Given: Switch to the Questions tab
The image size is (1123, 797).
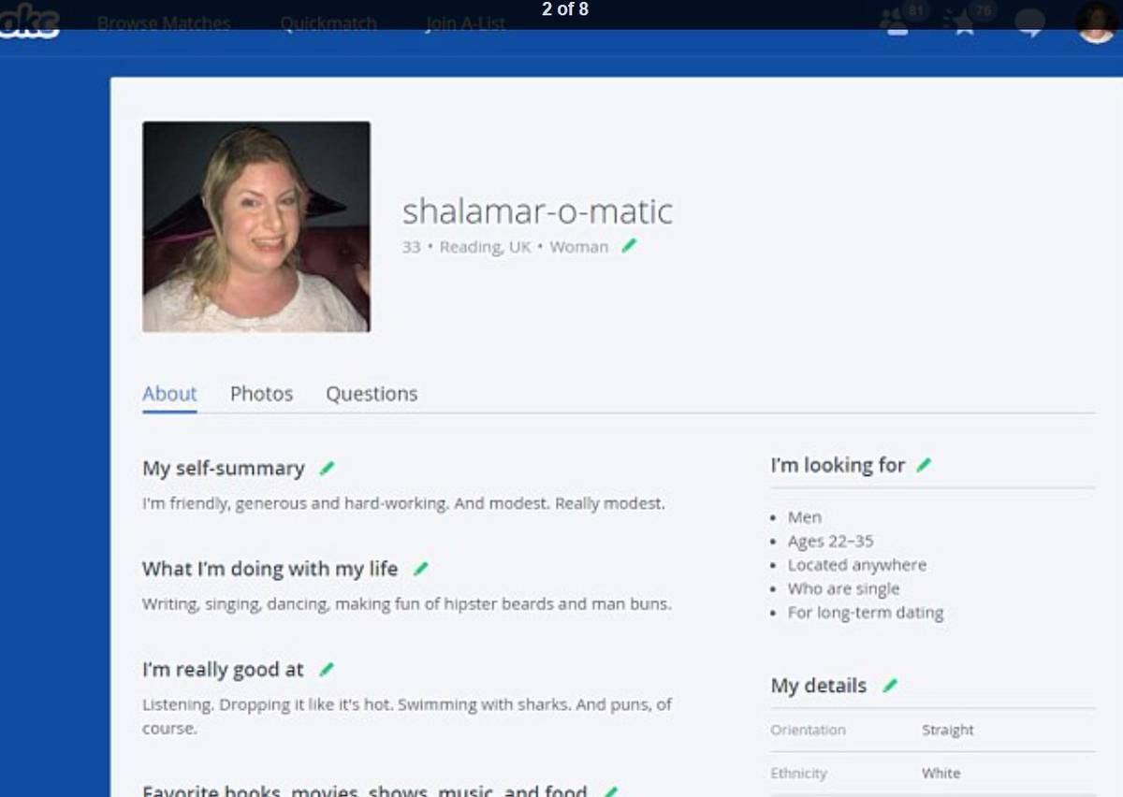Looking at the screenshot, I should coord(372,394).
